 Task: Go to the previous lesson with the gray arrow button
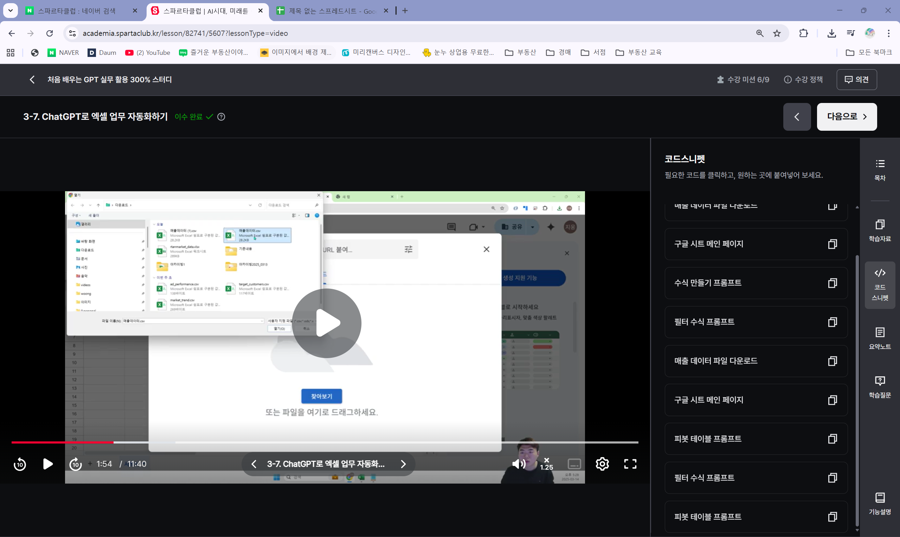(797, 117)
